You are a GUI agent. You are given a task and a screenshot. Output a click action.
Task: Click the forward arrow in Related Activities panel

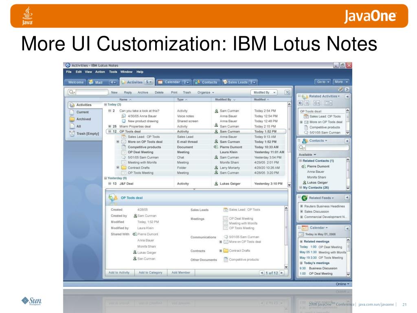point(306,103)
